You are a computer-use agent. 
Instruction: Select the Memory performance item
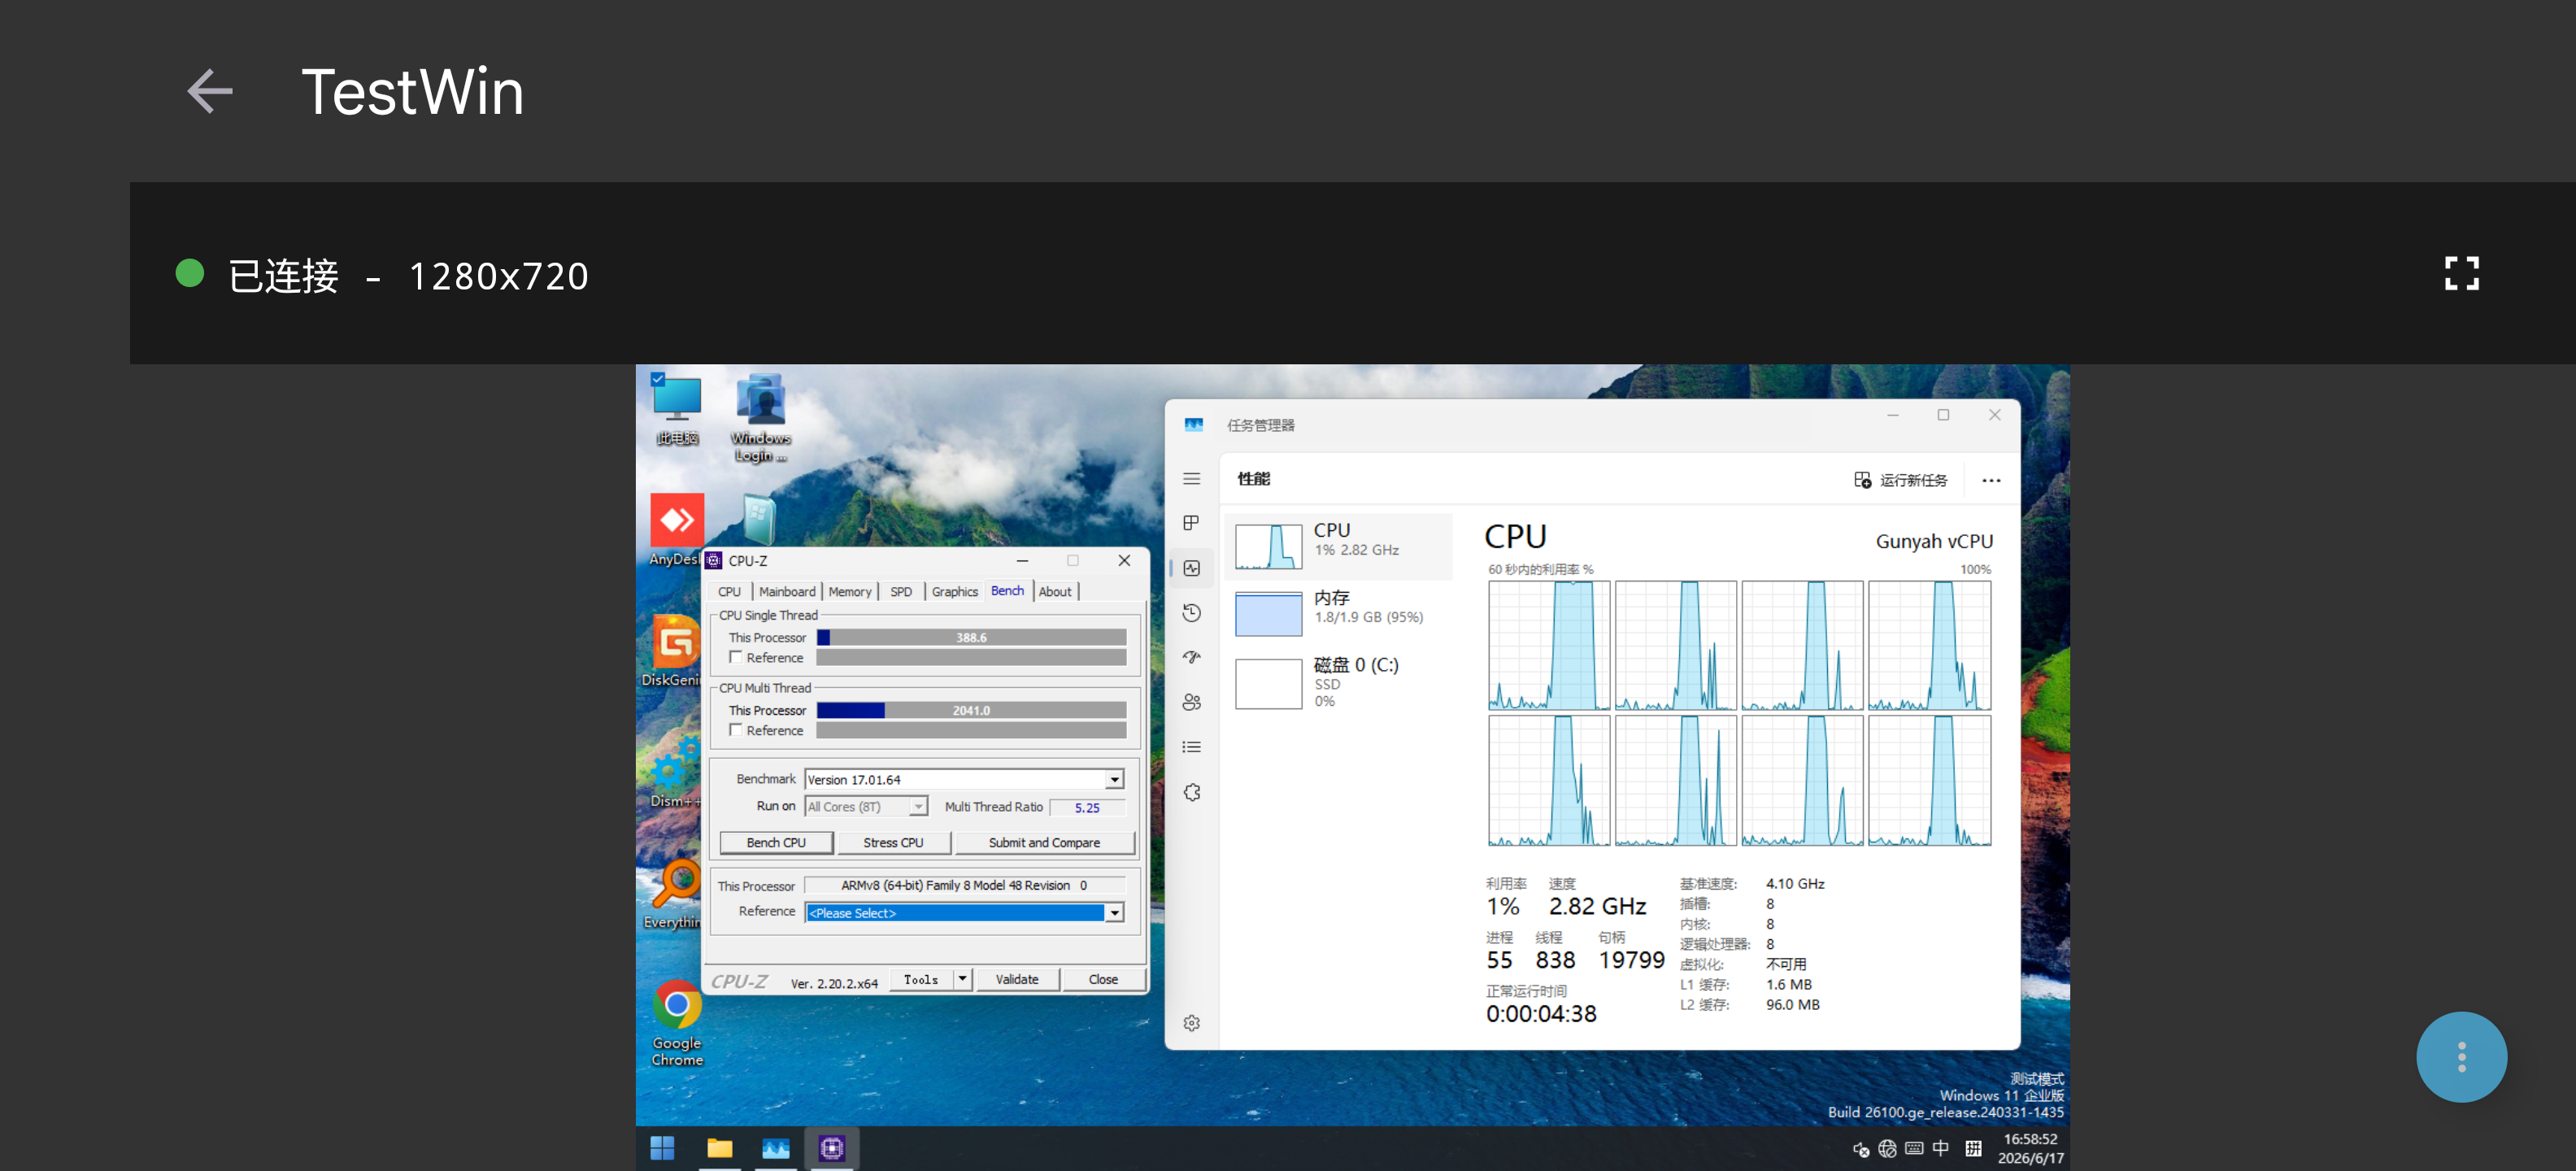tap(1339, 613)
